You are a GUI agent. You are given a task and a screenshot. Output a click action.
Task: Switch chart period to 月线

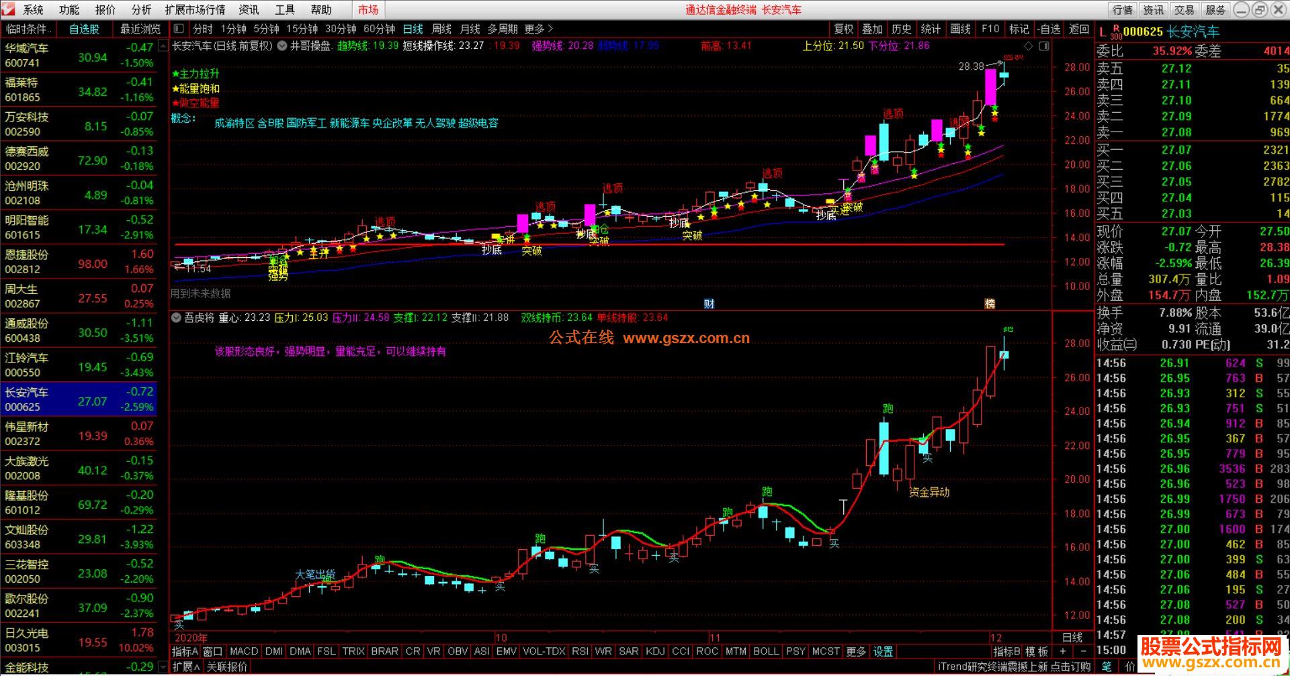470,29
